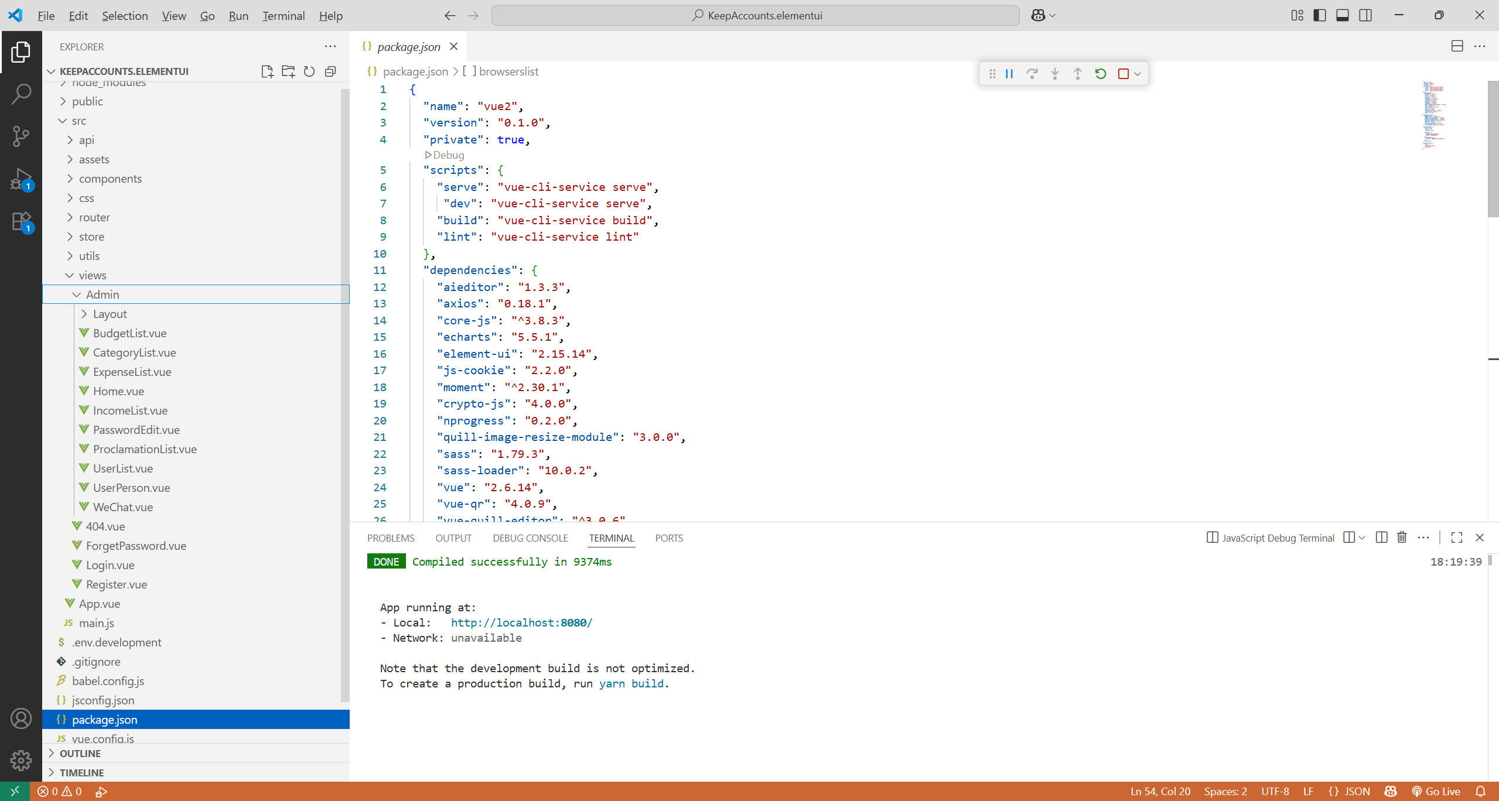This screenshot has height=801, width=1499.
Task: Open the Explorer view in activity bar
Action: coord(21,52)
